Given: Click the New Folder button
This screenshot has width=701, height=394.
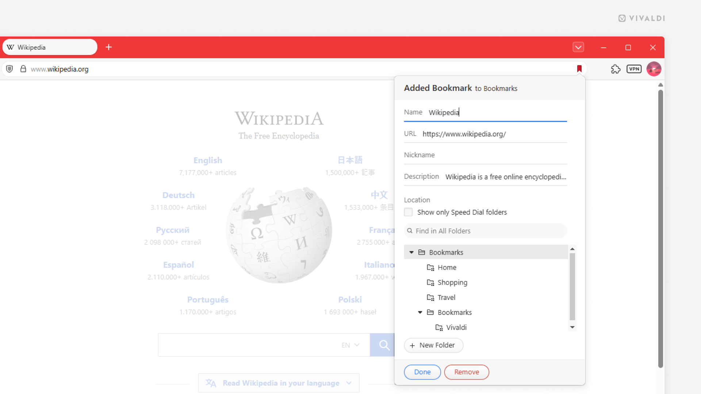Looking at the screenshot, I should point(433,345).
